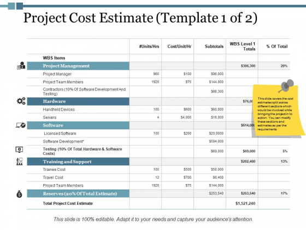Viewport: 306px width, 230px height.
Task: Click the reserves money bag icon
Action: click(19, 194)
